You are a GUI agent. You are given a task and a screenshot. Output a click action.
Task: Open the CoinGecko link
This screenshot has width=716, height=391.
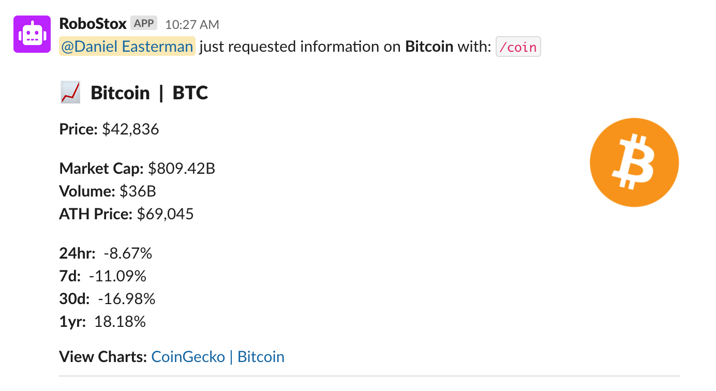(x=188, y=356)
